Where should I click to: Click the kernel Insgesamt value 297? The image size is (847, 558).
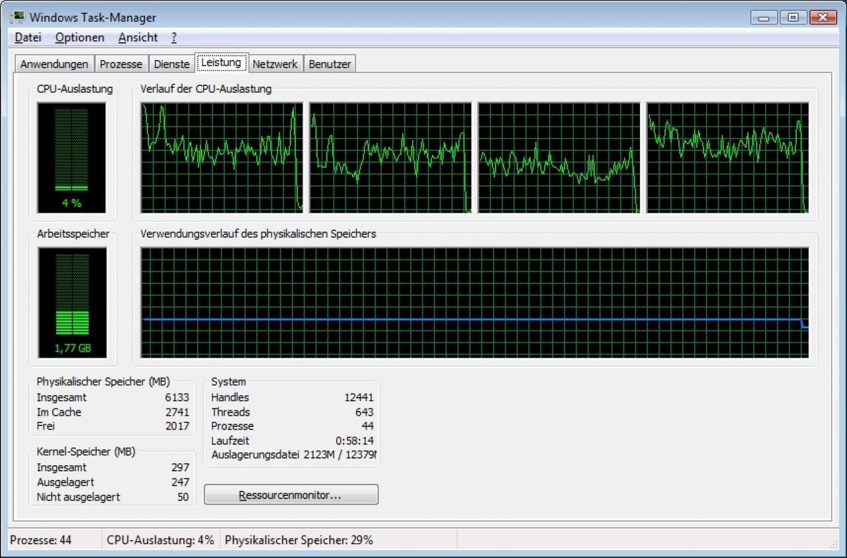click(180, 467)
